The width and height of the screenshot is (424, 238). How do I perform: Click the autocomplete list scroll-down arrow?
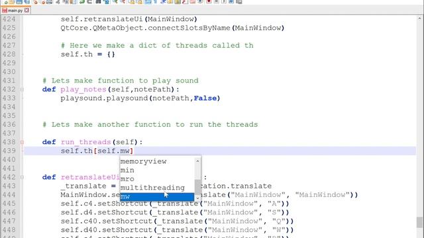click(x=197, y=198)
